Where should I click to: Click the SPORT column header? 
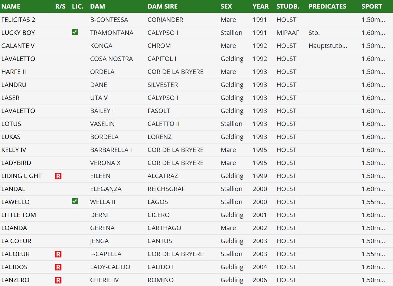(x=371, y=6)
